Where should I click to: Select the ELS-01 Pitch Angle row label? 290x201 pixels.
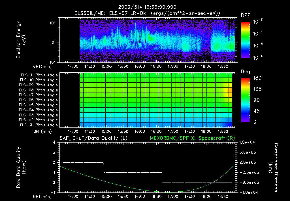click(39, 125)
